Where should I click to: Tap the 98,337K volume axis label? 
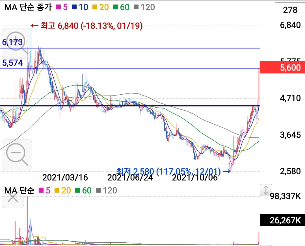coord(285,196)
